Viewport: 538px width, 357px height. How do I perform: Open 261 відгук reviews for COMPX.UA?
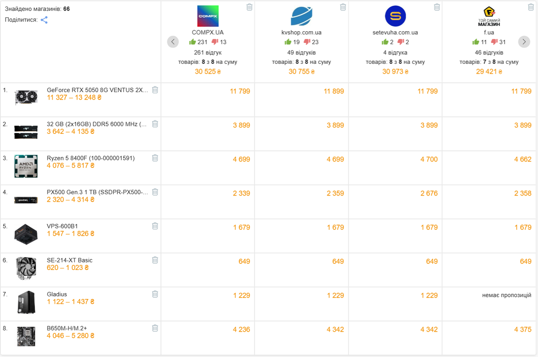click(x=208, y=52)
